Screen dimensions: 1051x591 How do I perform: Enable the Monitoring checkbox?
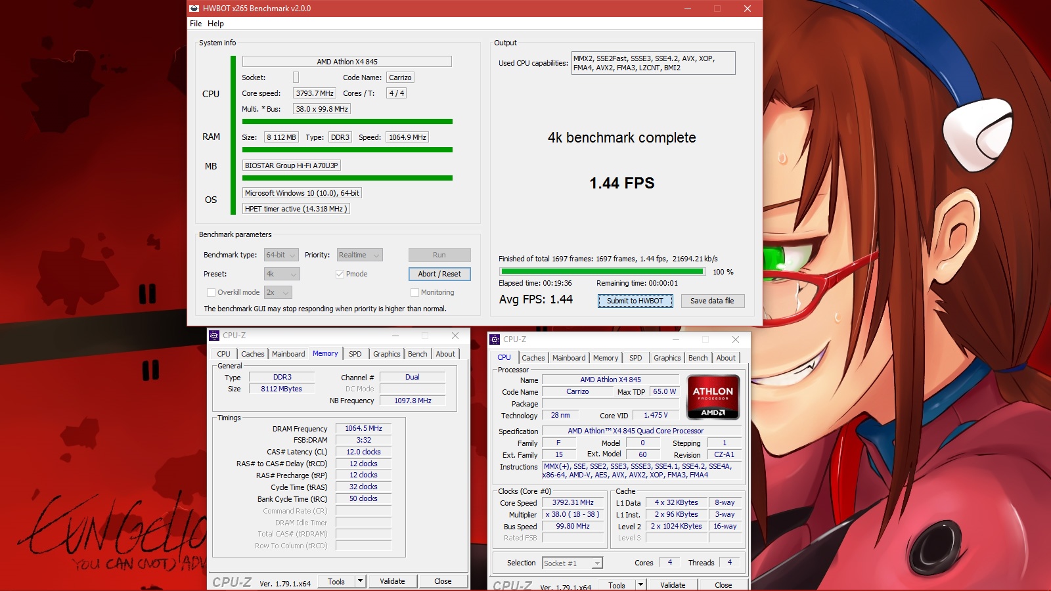click(414, 292)
